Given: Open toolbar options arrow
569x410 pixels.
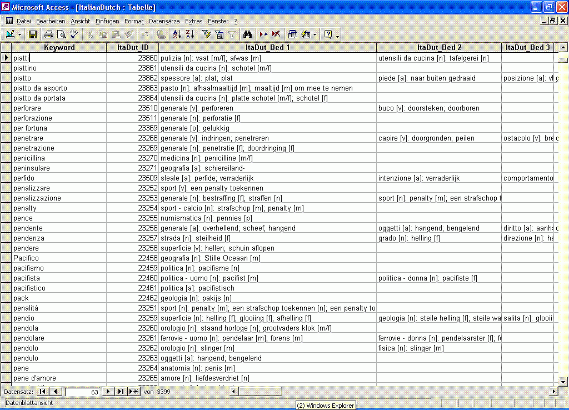Looking at the screenshot, I should point(337,35).
